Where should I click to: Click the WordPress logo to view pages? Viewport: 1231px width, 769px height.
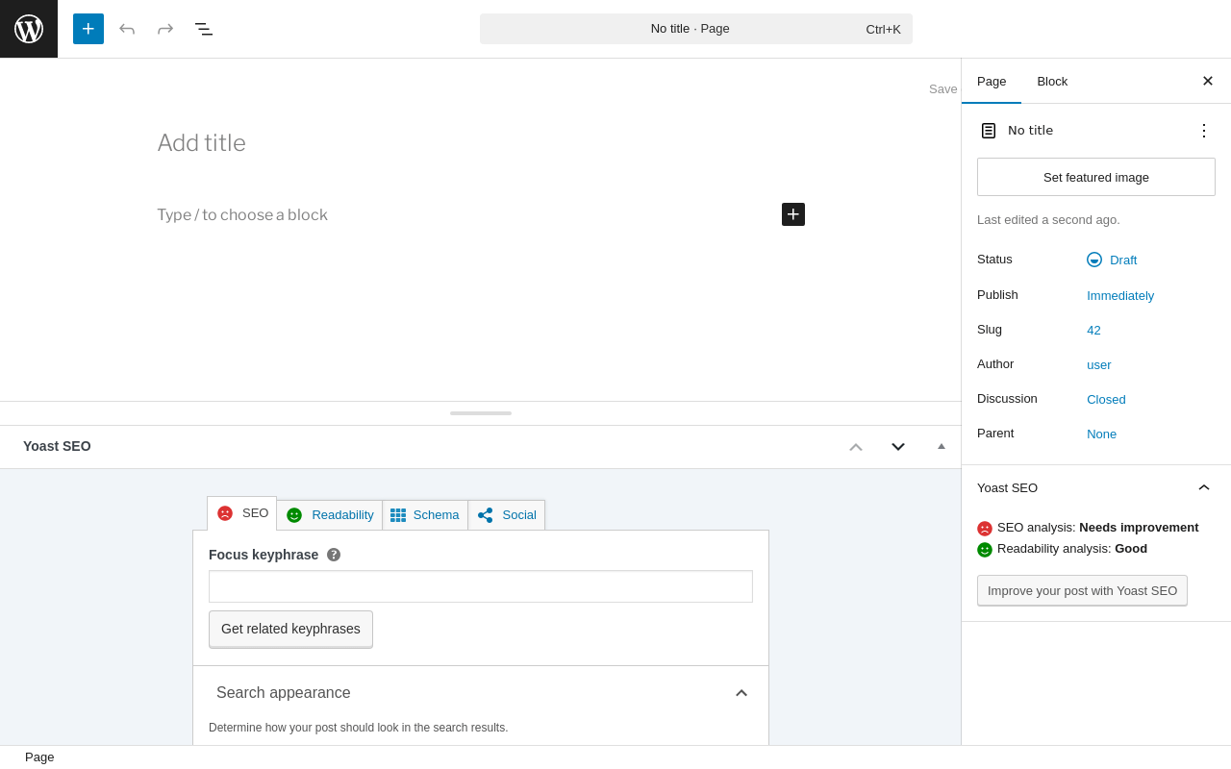tap(29, 29)
